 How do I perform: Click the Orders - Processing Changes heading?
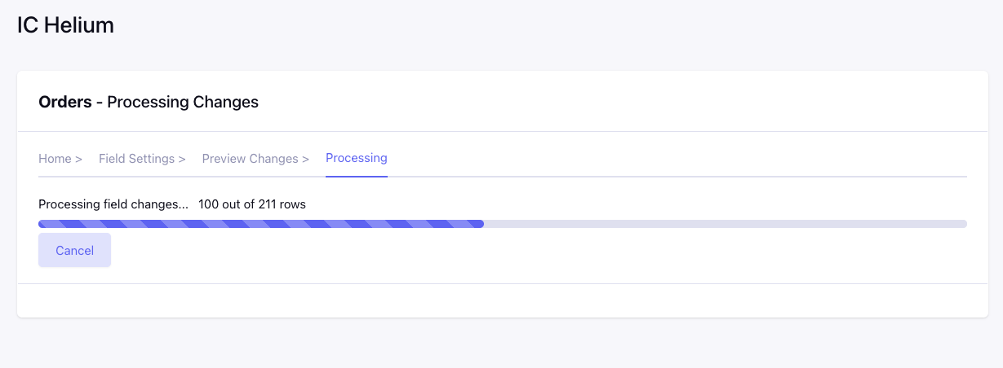tap(149, 102)
